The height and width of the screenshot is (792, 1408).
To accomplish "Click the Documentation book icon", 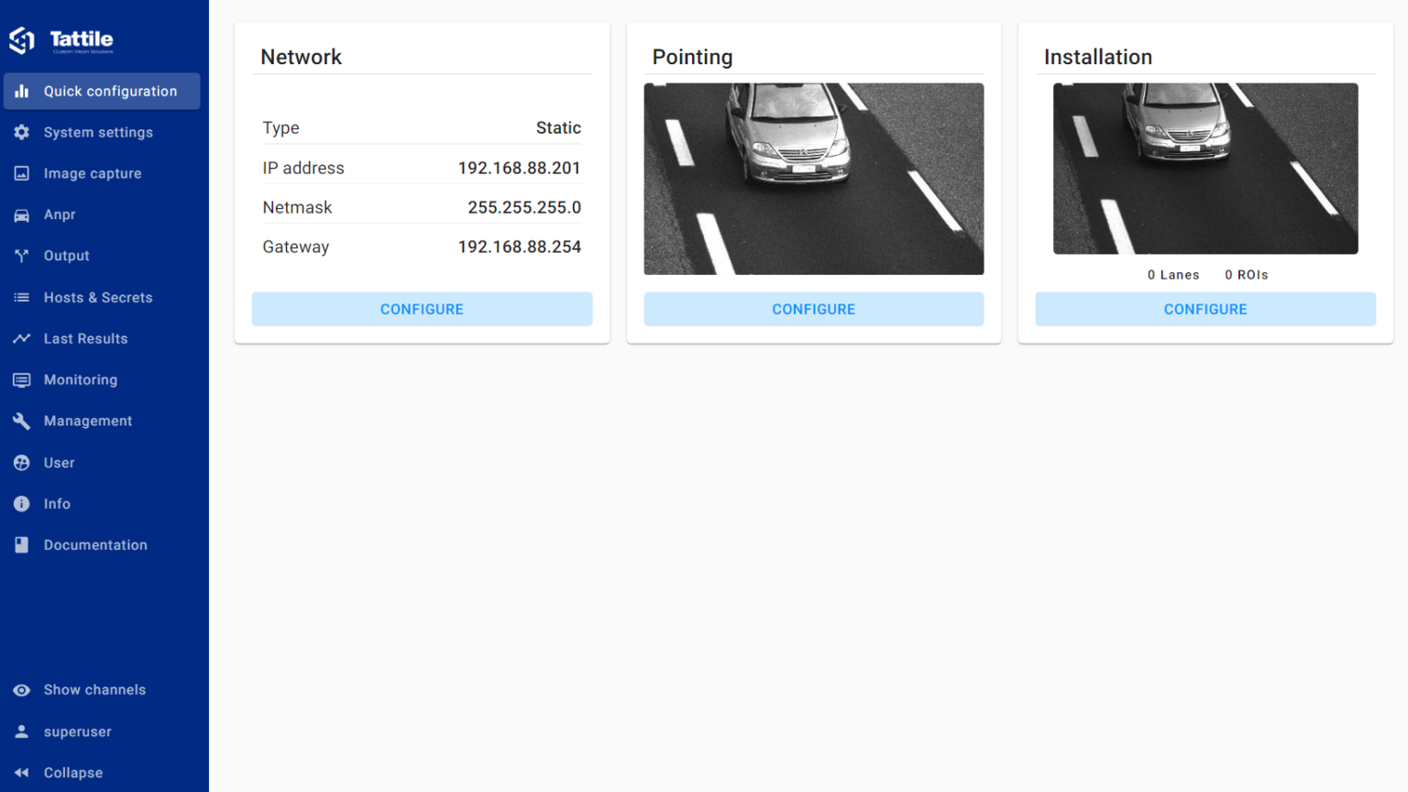I will click(x=22, y=544).
